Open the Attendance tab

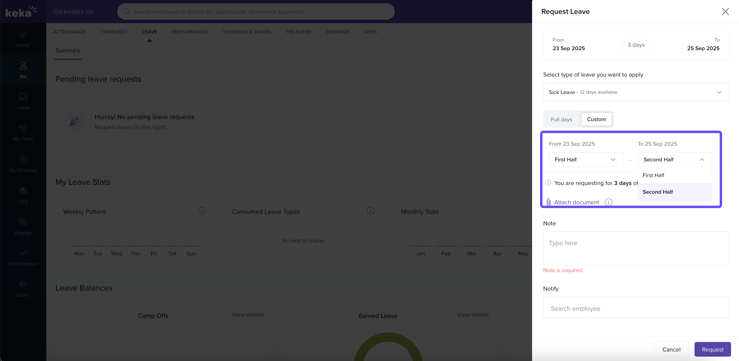click(69, 32)
